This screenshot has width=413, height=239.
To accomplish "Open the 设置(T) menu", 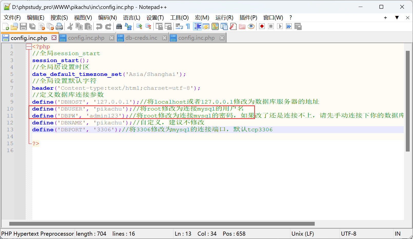I will pos(155,18).
